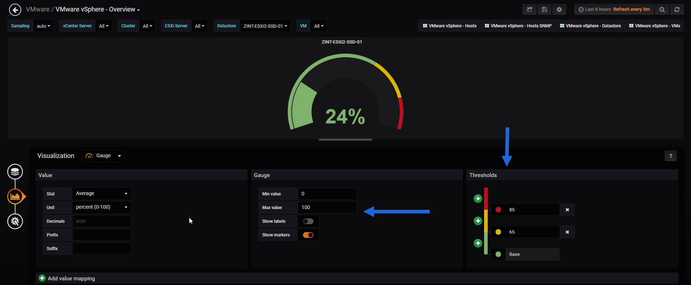The image size is (691, 285).
Task: Open dashboard settings gear icon
Action: [x=559, y=9]
